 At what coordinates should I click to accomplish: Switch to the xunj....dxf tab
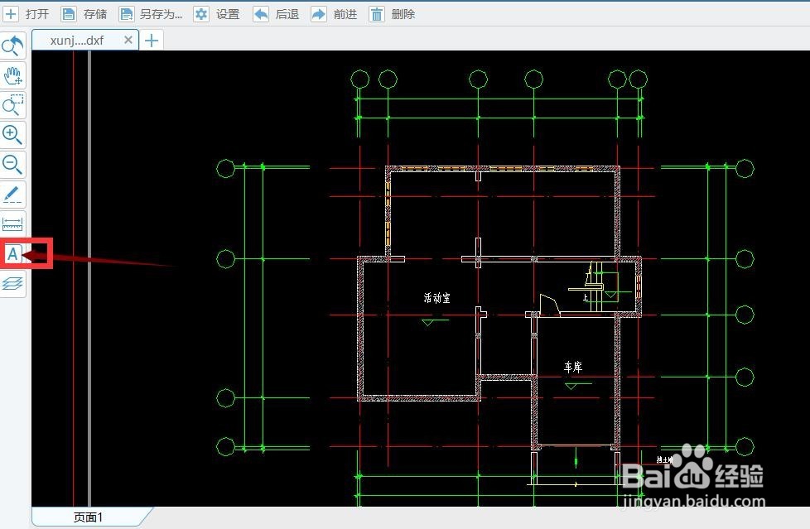(77, 41)
